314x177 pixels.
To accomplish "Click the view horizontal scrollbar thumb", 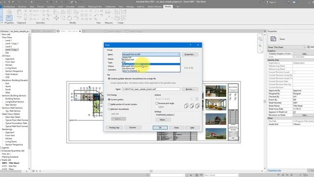I will point(151,171).
